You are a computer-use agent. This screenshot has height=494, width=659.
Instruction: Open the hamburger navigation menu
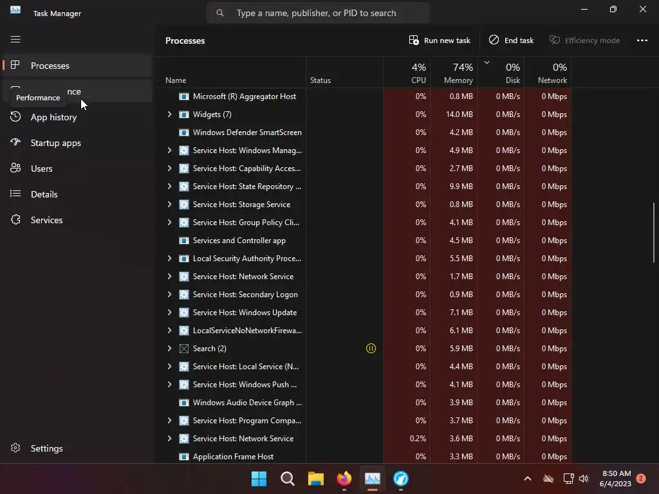point(15,39)
